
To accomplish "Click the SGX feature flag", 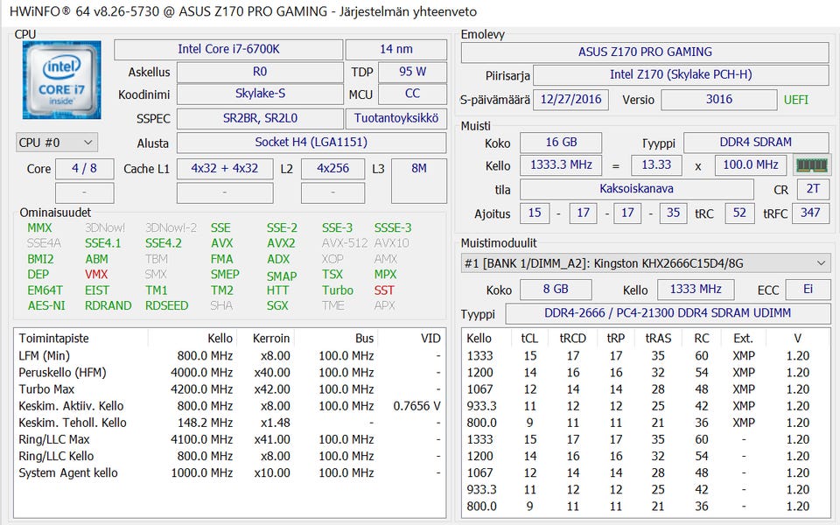I will click(x=277, y=305).
